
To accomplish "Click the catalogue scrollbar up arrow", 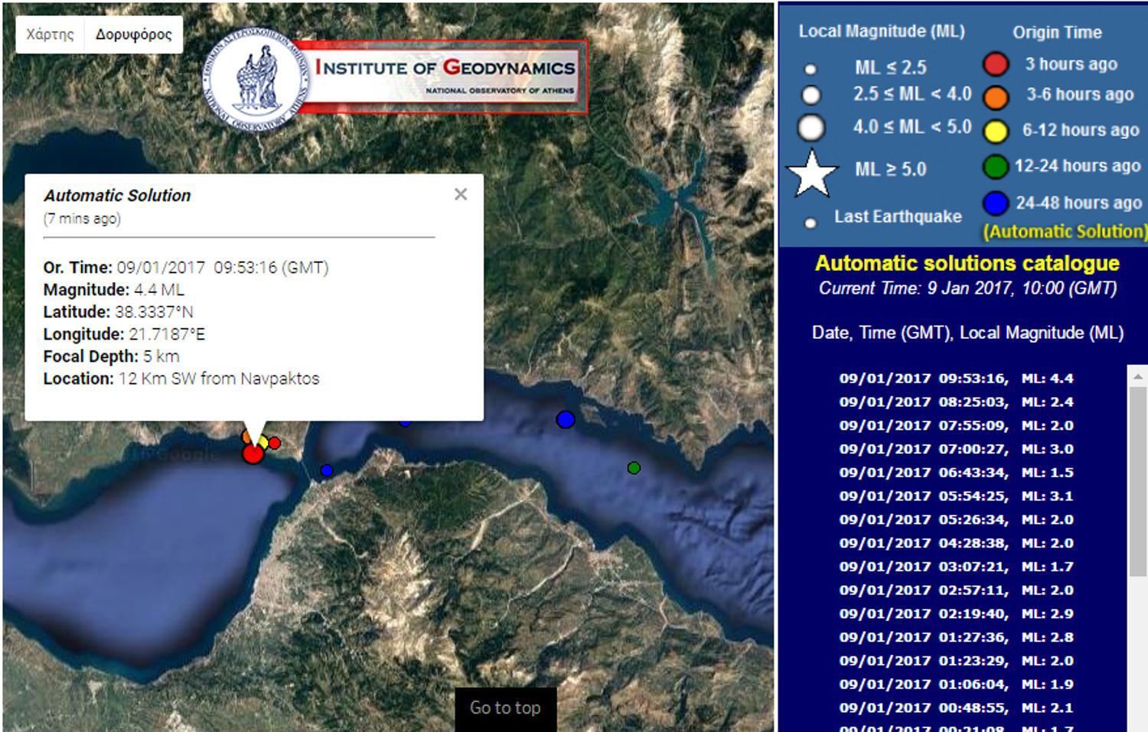I will coord(1137,376).
